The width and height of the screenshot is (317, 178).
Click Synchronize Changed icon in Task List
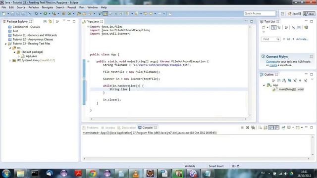[x=306, y=28]
